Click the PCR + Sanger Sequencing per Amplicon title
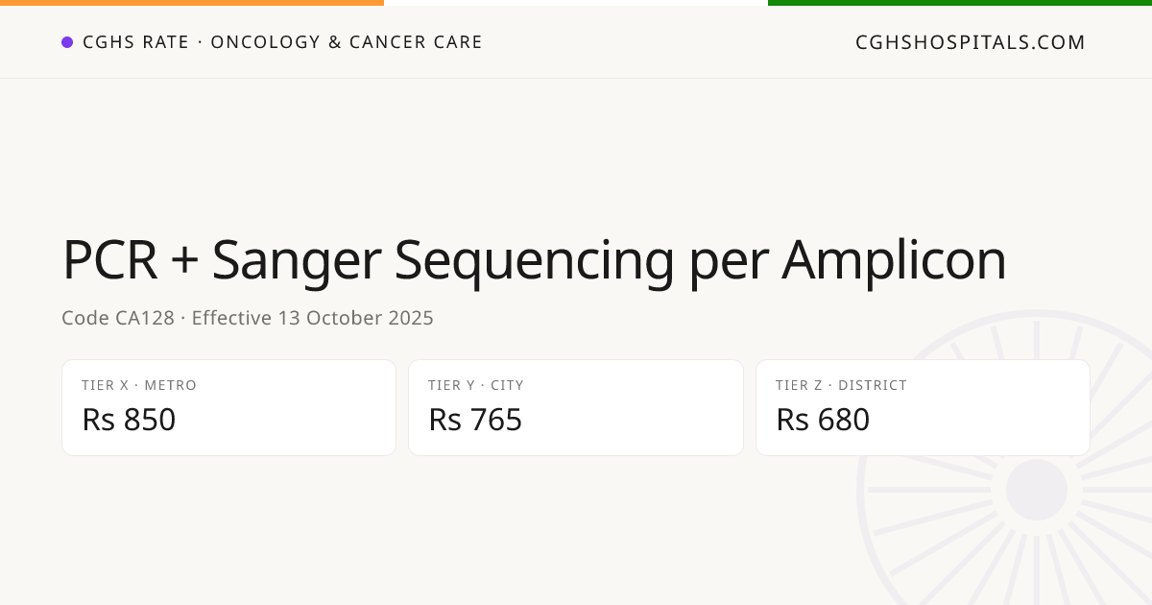The image size is (1152, 605). click(534, 260)
